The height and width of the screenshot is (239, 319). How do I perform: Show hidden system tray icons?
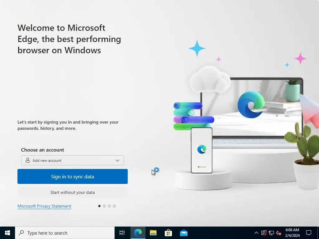tap(256, 233)
